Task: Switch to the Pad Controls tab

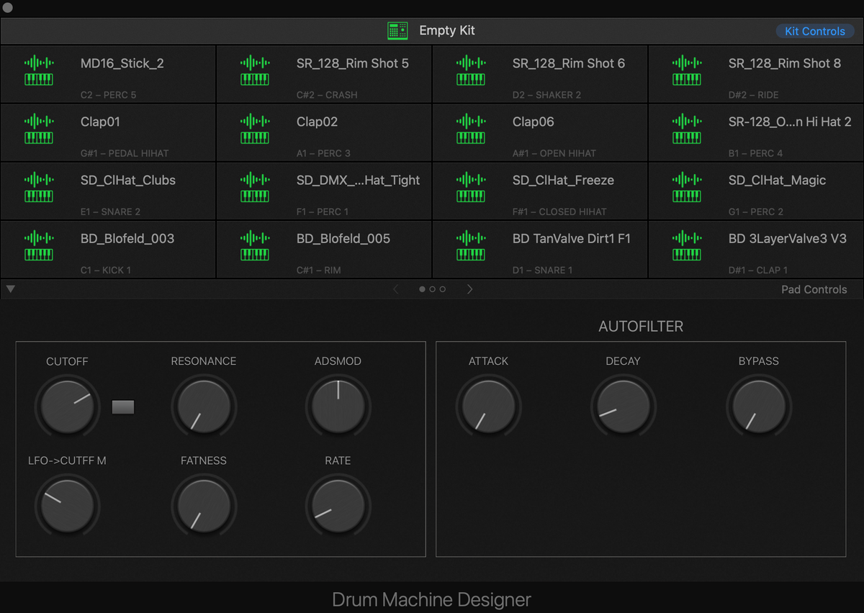Action: point(814,289)
